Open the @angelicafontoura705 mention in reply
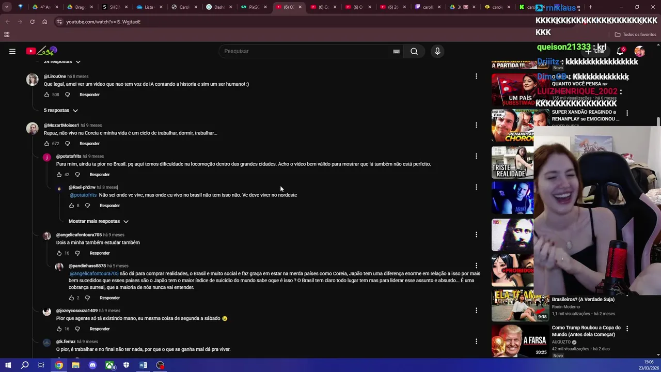 [x=94, y=274]
